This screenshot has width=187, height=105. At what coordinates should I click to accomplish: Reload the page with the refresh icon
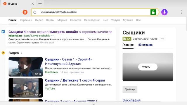pyautogui.click(x=35, y=12)
